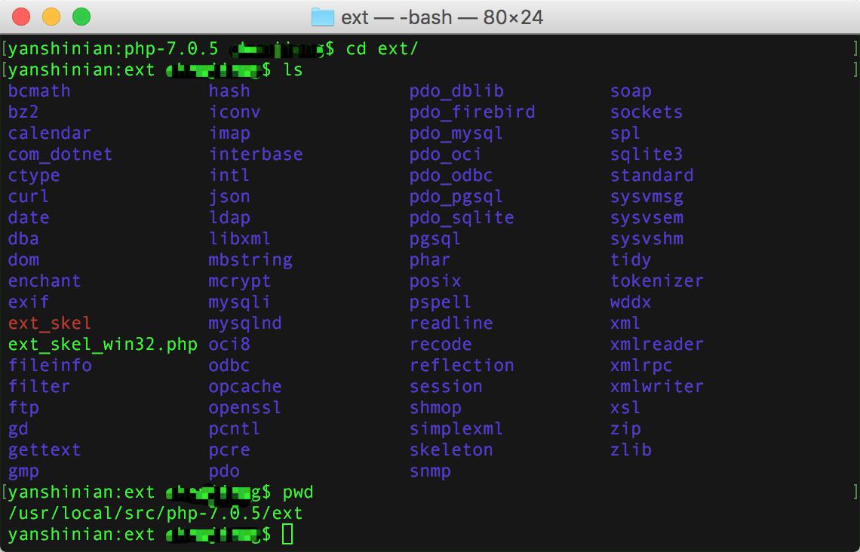Click the path '/usr/local/src/php-7.0.5/ext'
860x552 pixels.
155,513
